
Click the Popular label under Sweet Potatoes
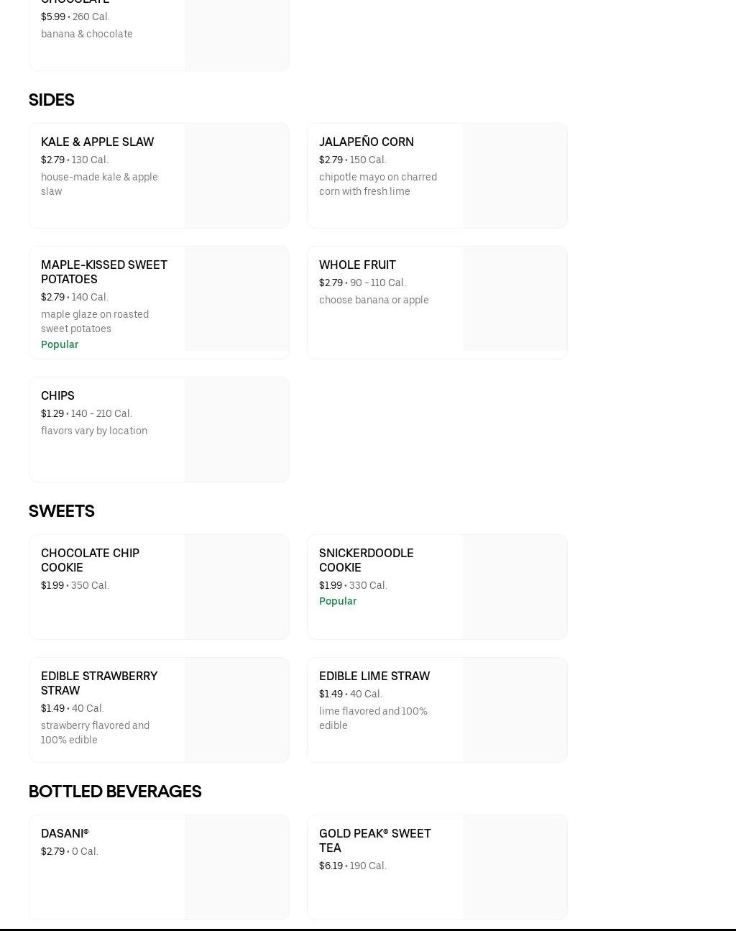pyautogui.click(x=60, y=344)
